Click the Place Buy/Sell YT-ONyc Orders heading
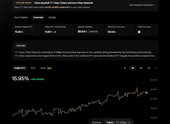This screenshot has height=124, width=170. (63, 3)
